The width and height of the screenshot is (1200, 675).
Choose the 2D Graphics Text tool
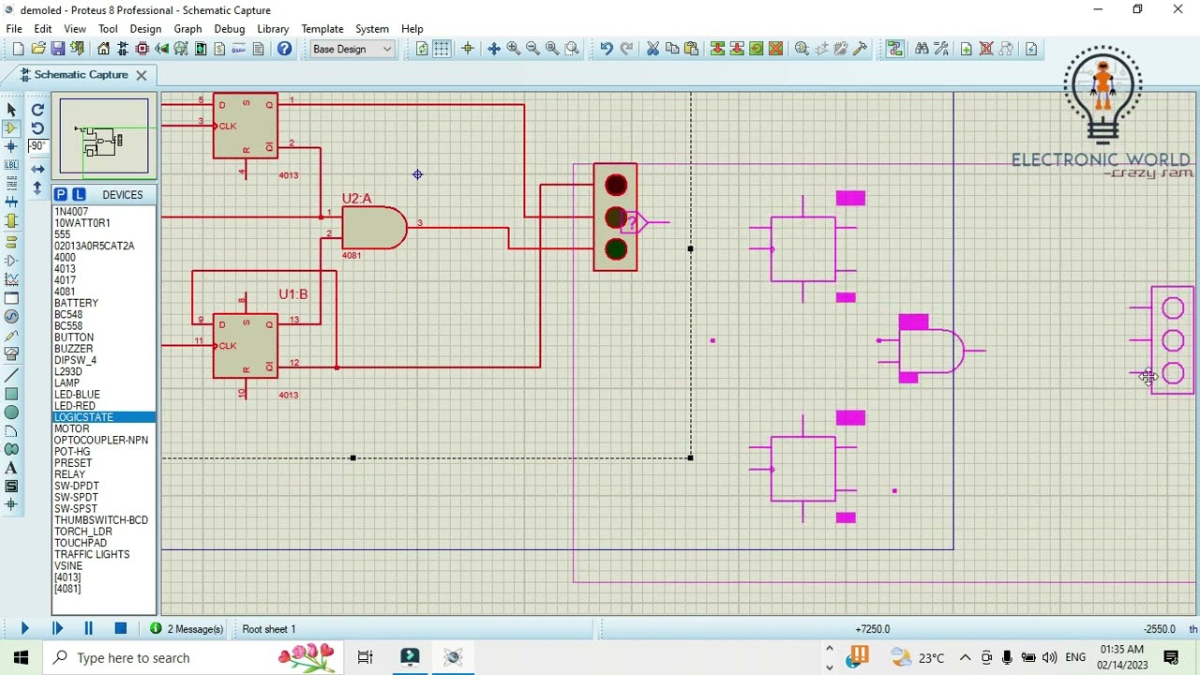point(11,468)
